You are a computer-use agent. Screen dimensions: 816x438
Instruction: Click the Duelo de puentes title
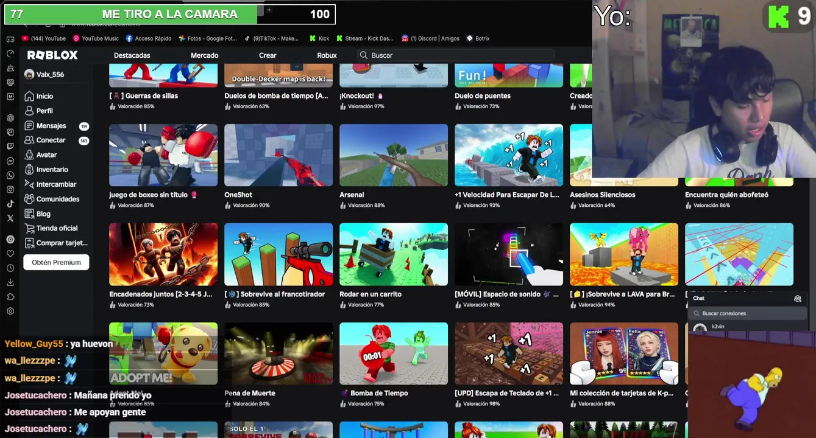483,96
